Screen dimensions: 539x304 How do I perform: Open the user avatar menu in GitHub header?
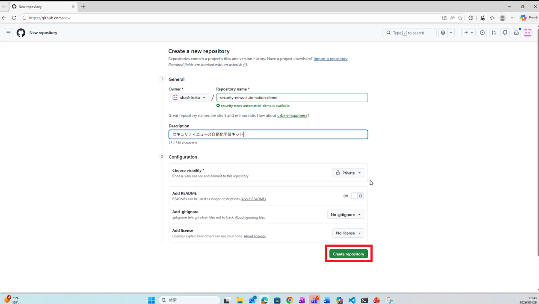click(527, 32)
